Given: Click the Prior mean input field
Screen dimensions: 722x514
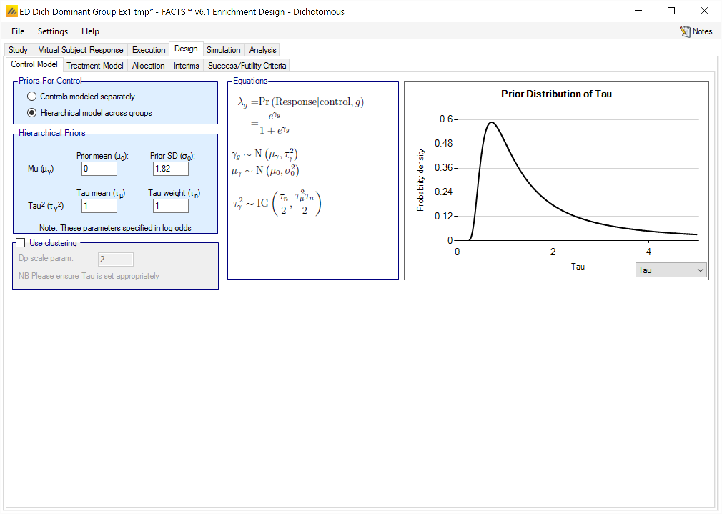Looking at the screenshot, I should [99, 169].
